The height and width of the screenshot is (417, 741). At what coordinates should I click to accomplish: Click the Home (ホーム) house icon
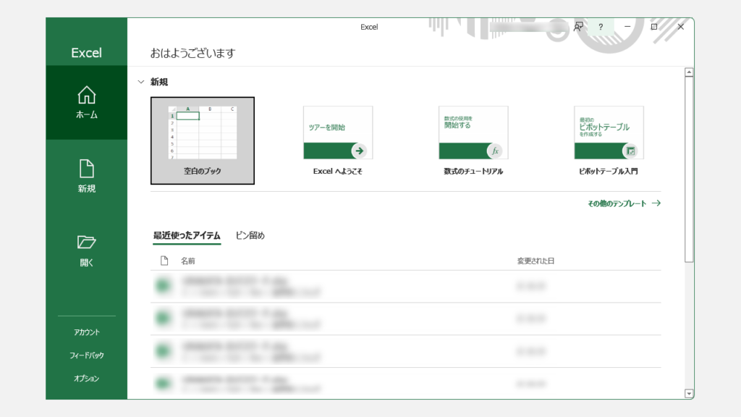coord(86,95)
